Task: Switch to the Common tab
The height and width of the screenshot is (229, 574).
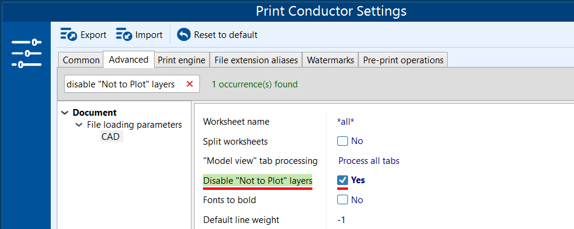Action: point(81,60)
